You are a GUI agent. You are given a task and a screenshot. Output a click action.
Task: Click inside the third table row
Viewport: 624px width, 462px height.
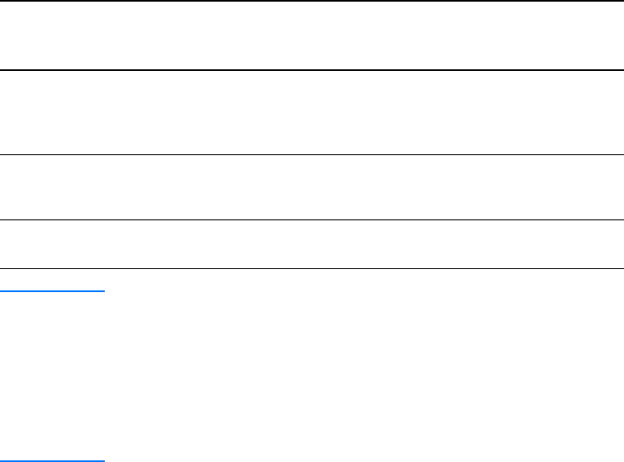coord(312,187)
